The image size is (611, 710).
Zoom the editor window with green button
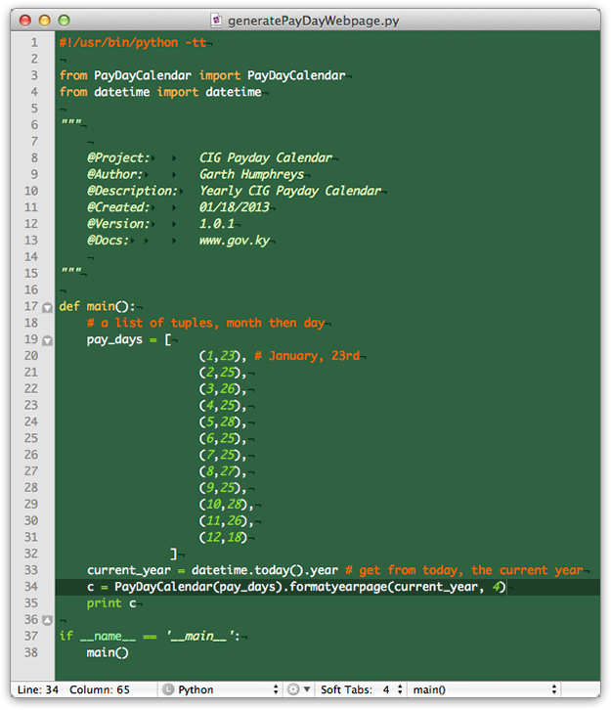(x=64, y=21)
